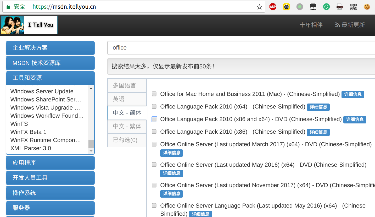Open the QR code extension
Image resolution: width=375 pixels, height=217 pixels.
pyautogui.click(x=354, y=7)
